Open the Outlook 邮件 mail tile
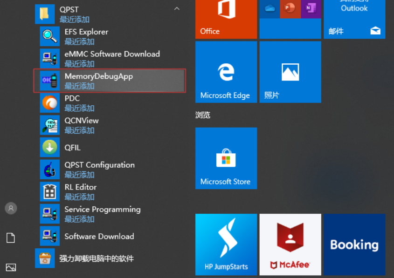The image size is (394, 278). [354, 19]
